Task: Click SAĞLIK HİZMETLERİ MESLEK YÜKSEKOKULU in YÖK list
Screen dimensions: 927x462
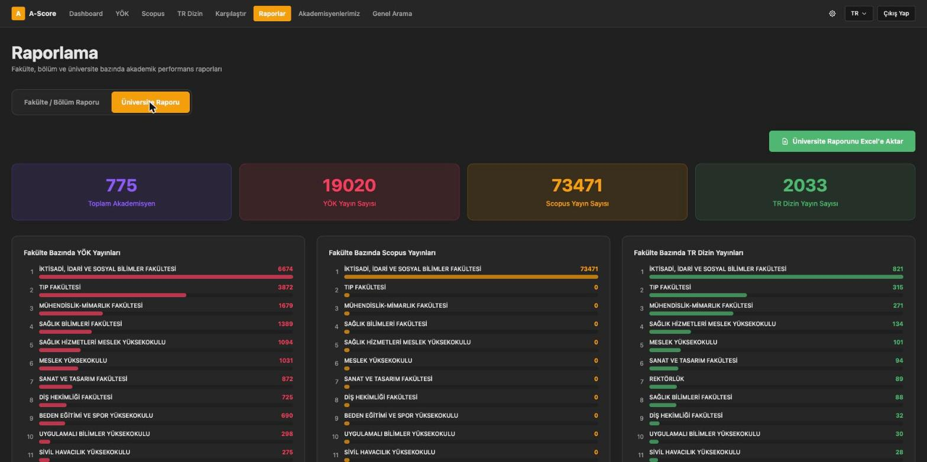Action: (x=102, y=342)
